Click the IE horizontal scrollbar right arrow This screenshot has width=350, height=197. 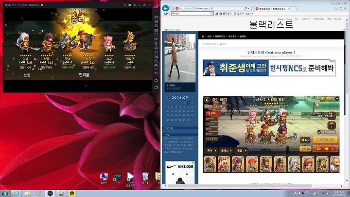point(342,186)
